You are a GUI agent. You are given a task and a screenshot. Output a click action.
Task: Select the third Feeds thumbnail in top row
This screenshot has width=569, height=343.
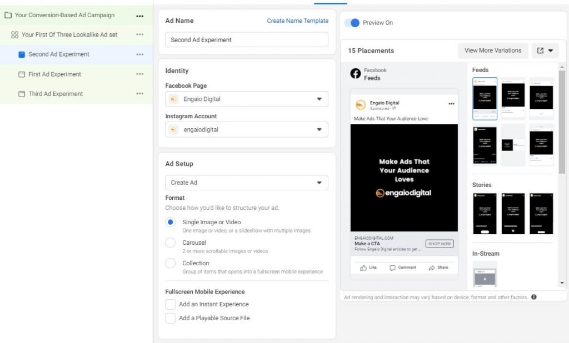point(541,98)
